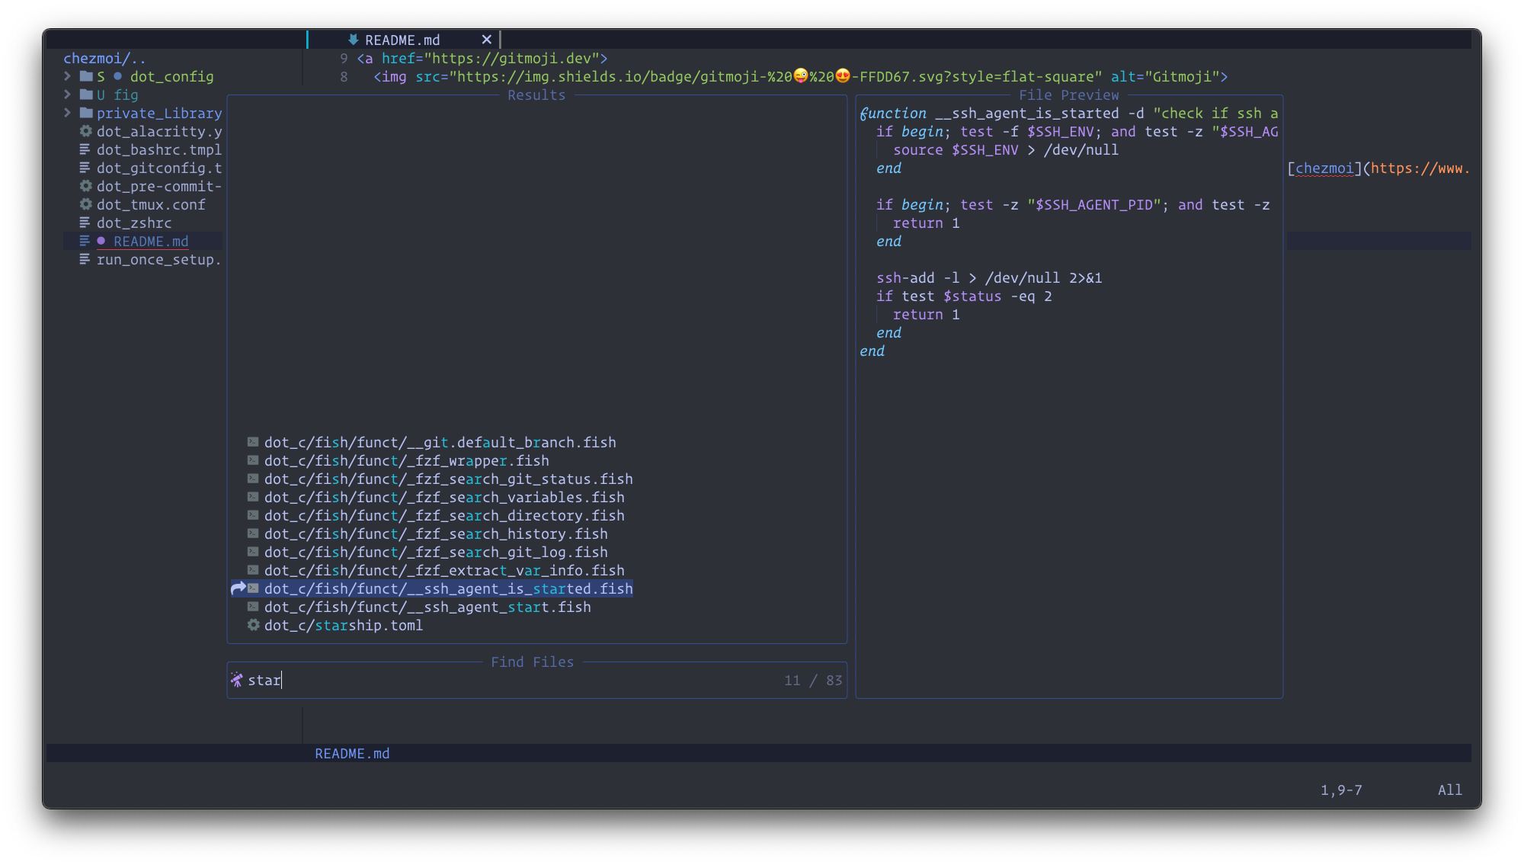Image resolution: width=1524 pixels, height=865 pixels.
Task: Open dot_tmux.conf in file tree
Action: click(151, 204)
